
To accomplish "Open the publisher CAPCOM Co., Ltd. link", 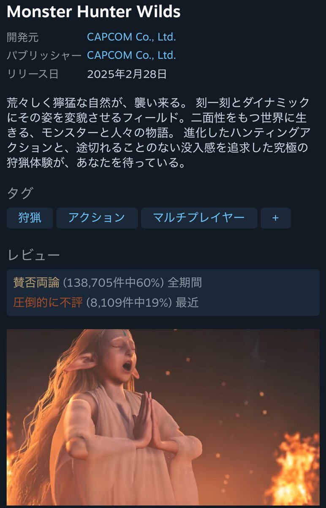I will (x=131, y=55).
